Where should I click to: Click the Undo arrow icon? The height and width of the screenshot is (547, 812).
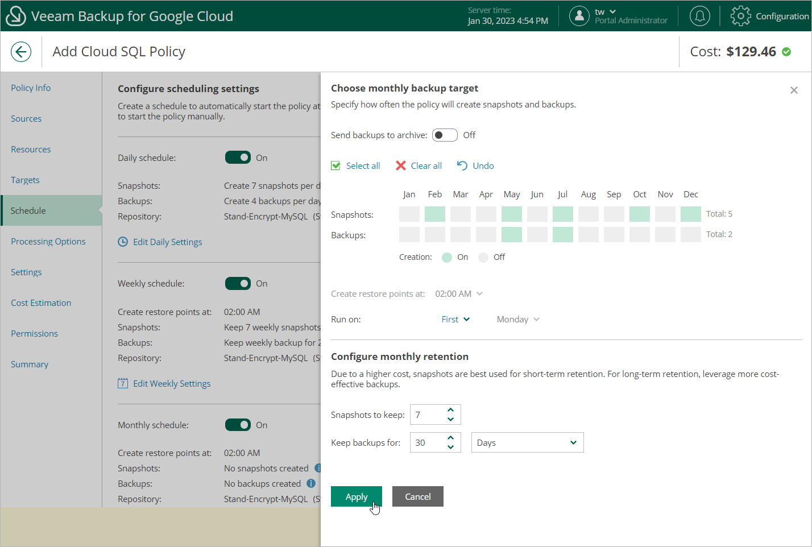[x=462, y=165]
